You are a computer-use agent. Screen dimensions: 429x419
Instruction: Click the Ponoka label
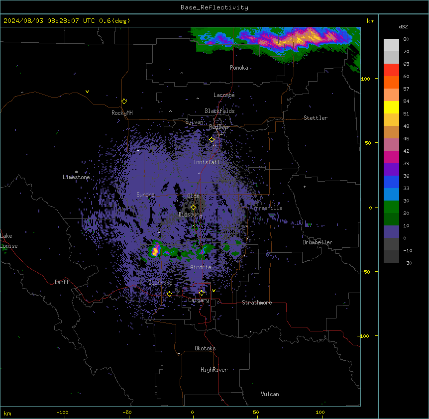[239, 68]
